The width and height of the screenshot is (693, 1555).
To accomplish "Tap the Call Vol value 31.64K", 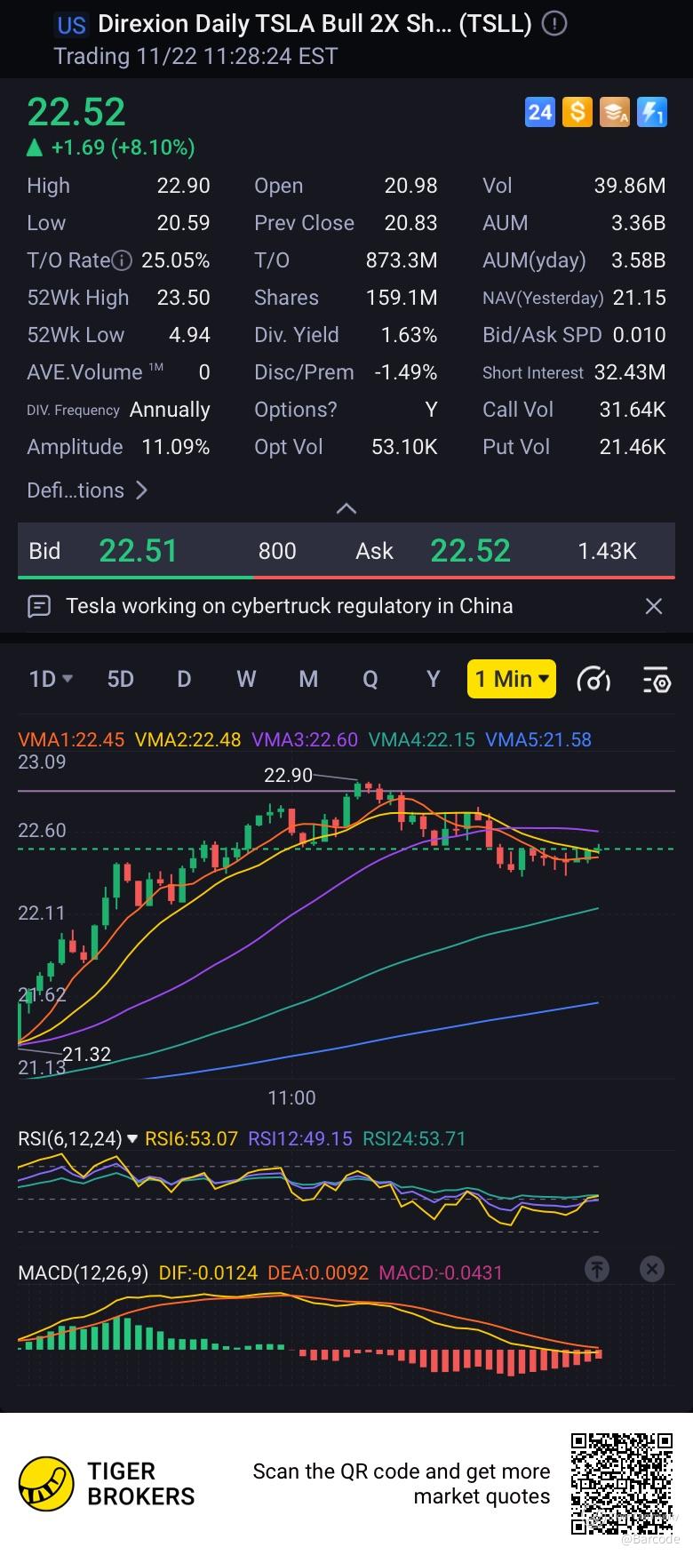I will (x=633, y=410).
